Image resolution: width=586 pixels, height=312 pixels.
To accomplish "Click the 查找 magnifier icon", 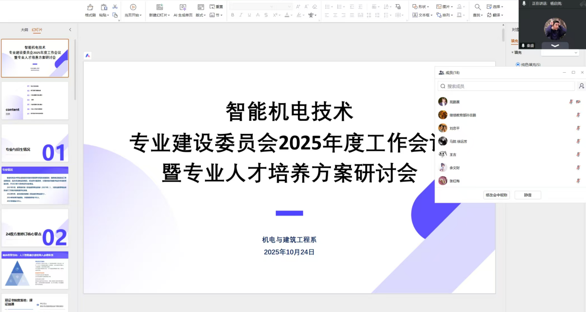I will point(477,7).
